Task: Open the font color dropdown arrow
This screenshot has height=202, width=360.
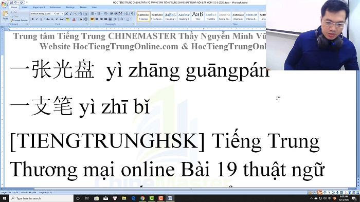Action: tap(77, 19)
